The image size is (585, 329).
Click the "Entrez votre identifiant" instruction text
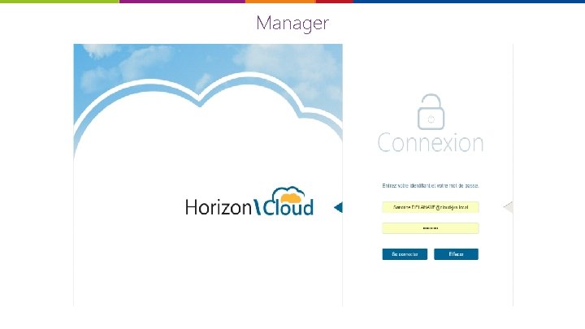pyautogui.click(x=430, y=185)
